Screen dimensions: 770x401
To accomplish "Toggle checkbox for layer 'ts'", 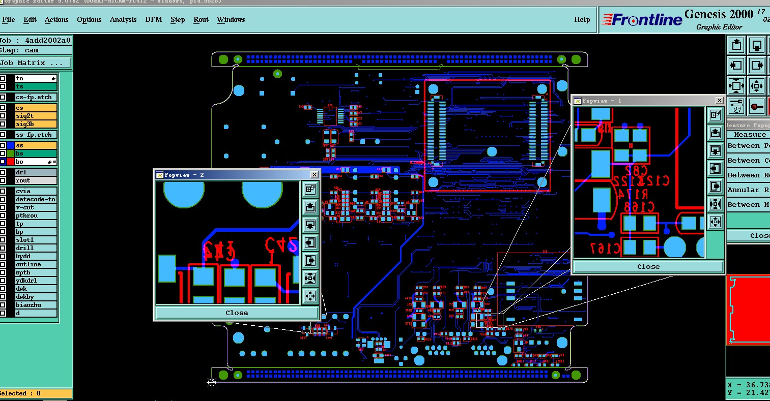I will click(3, 86).
